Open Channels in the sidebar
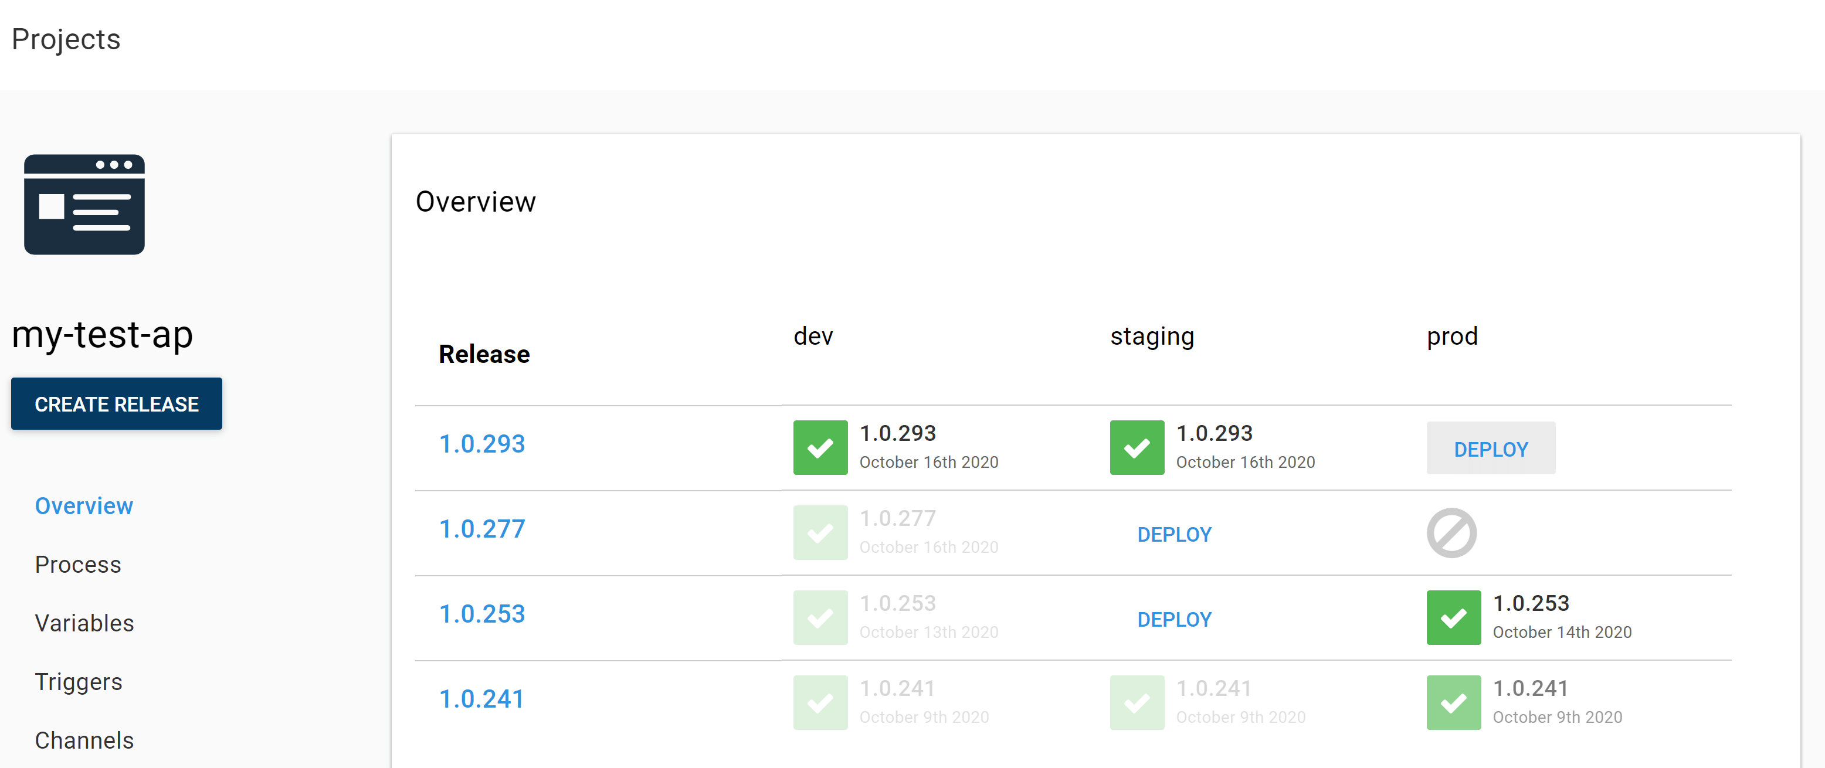Screen dimensions: 1825x768 [x=84, y=740]
